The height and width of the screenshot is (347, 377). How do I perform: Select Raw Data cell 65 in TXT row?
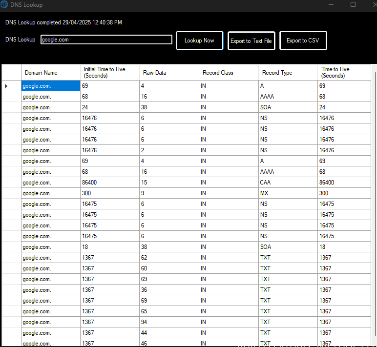(169, 311)
